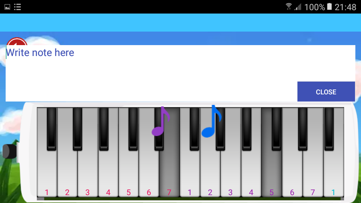Tap the red back arrow icon
This screenshot has height=203, width=361.
pos(17,41)
